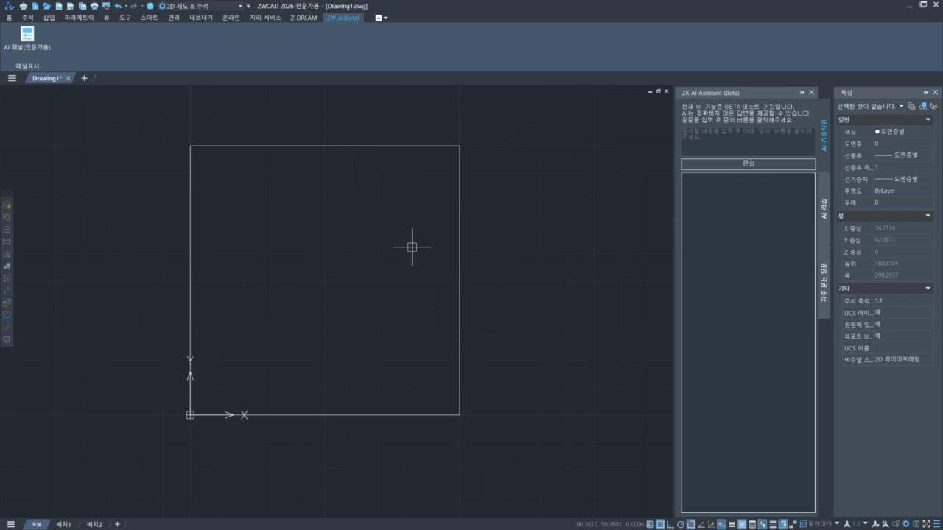Close the ZK AI Assistant panel
The image size is (943, 530).
point(812,93)
